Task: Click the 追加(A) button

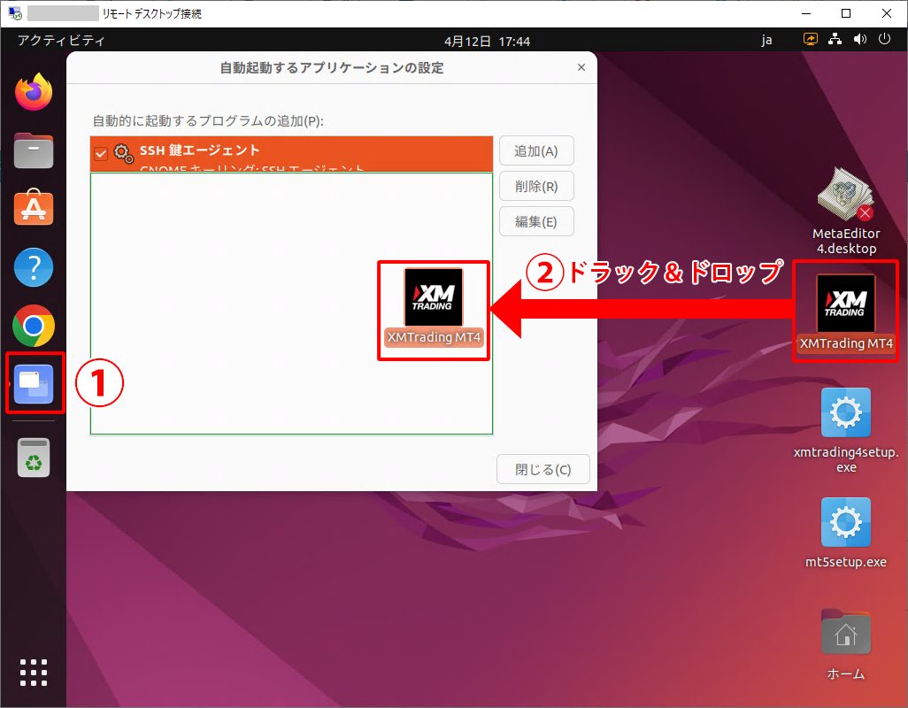Action: click(536, 150)
